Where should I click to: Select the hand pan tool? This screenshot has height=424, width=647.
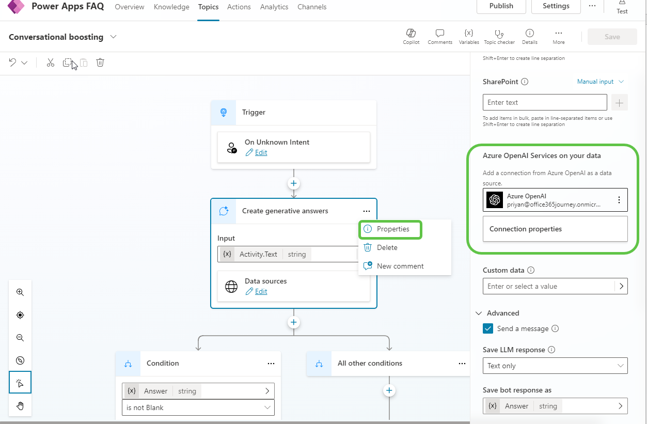tap(20, 405)
